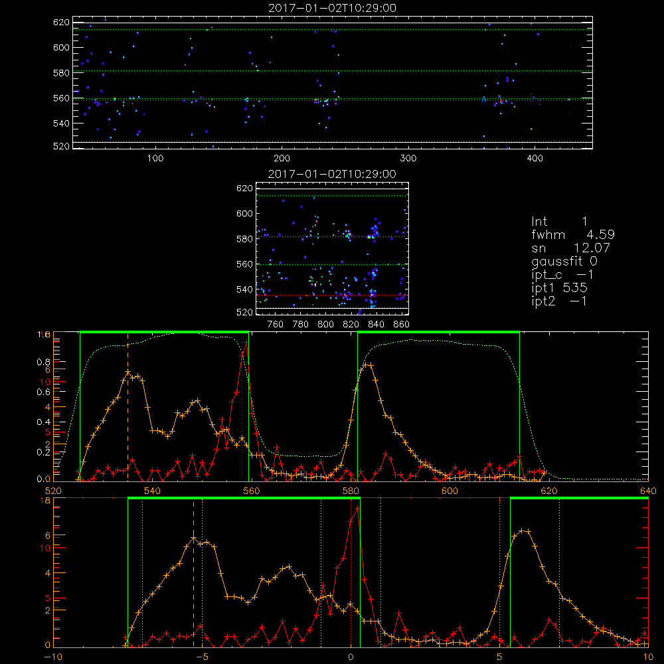Click y-axis label 0.4 on profile plot

[x=44, y=422]
